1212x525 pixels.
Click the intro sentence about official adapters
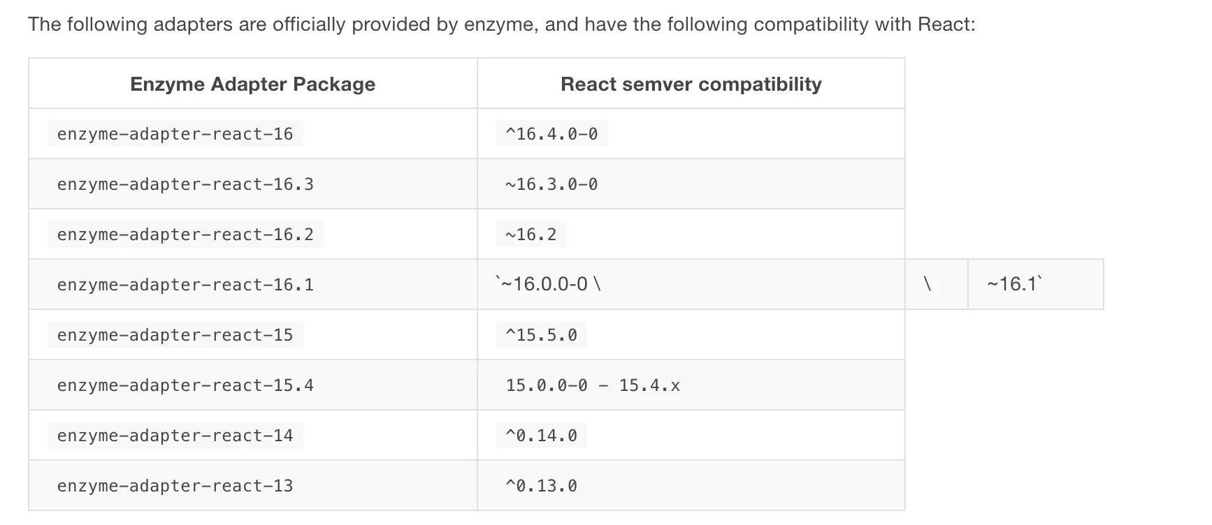[x=501, y=24]
